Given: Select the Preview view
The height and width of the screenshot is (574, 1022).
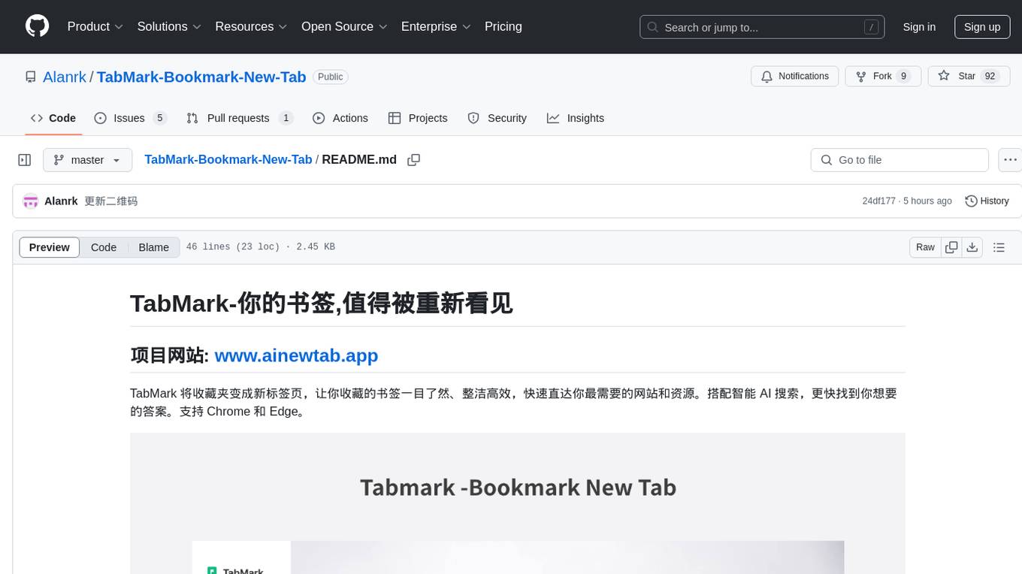Looking at the screenshot, I should click(50, 247).
